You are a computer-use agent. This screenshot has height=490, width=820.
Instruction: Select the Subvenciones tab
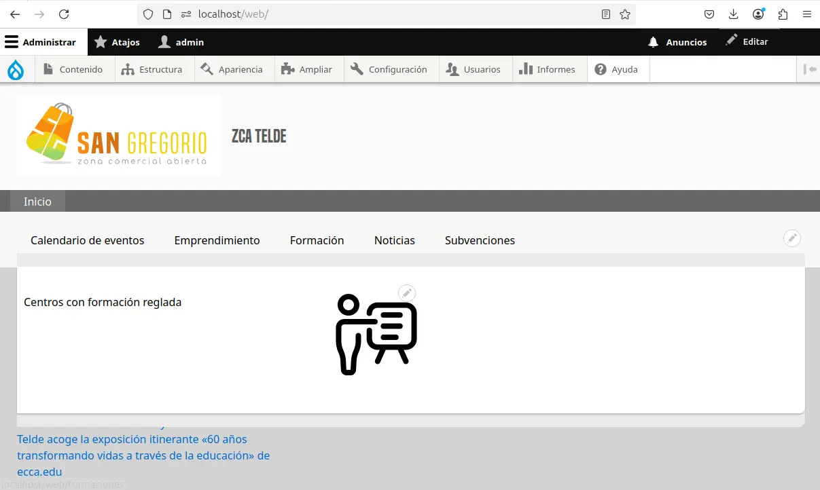point(480,240)
